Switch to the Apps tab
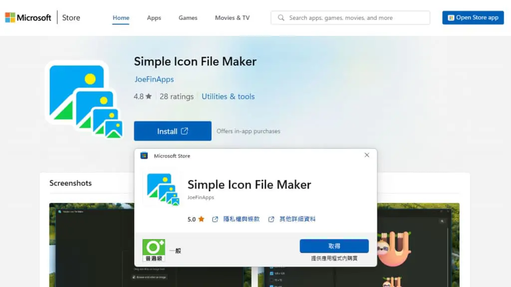This screenshot has width=511, height=287. point(154,18)
